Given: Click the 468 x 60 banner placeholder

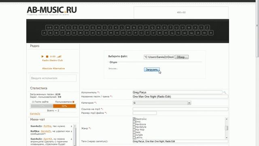Looking at the screenshot, I should 181,13.
